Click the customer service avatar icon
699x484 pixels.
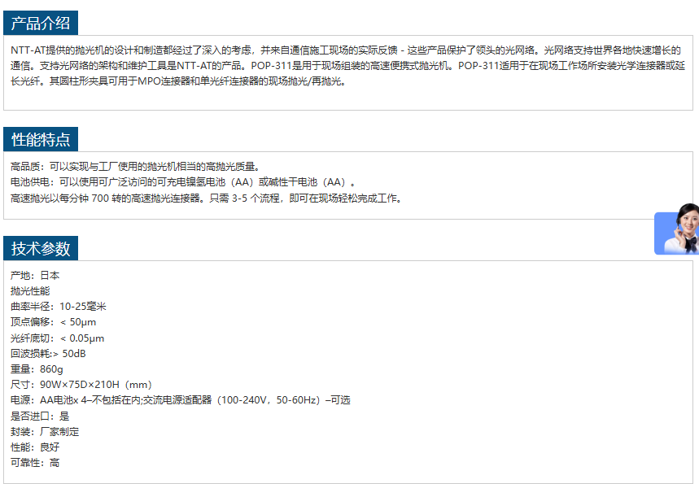pyautogui.click(x=678, y=230)
